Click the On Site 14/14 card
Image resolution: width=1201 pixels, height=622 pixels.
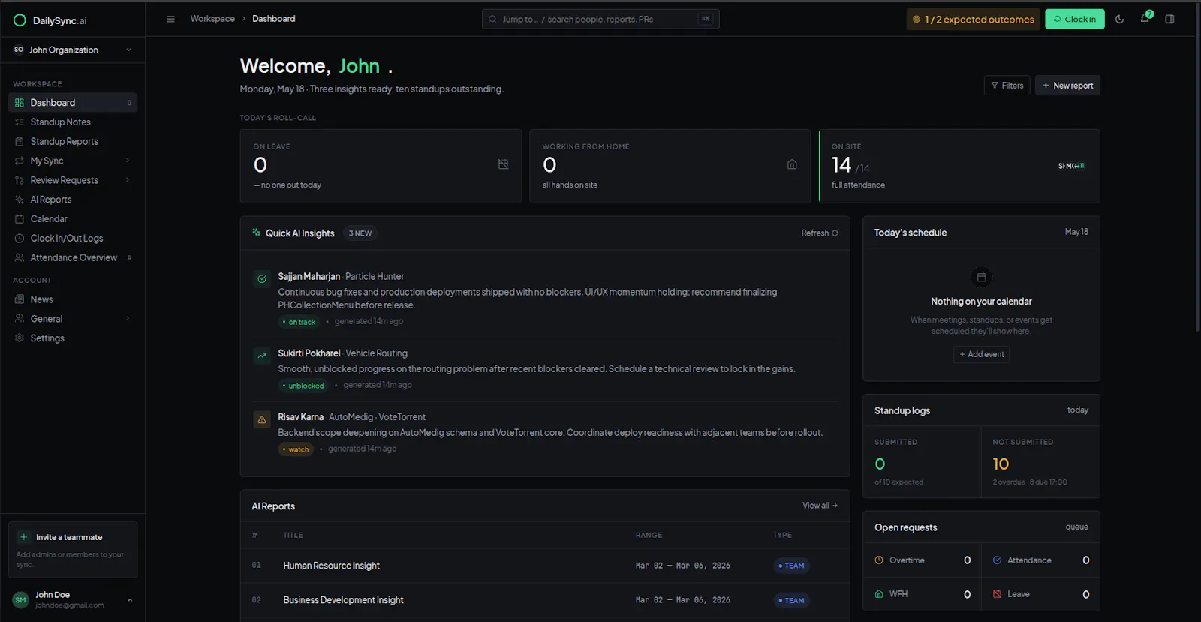click(x=959, y=166)
